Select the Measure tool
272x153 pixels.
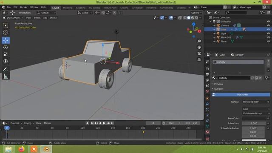click(x=6, y=76)
